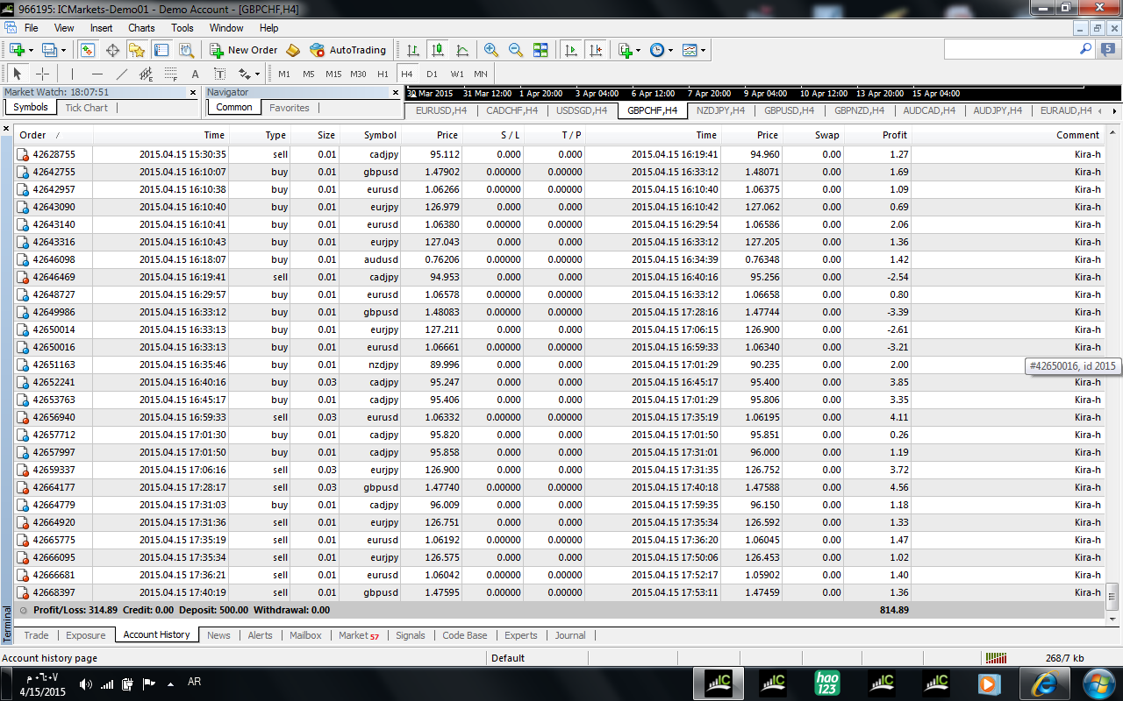Open the Arrows objects dropdown
The image size is (1123, 701).
pos(249,74)
